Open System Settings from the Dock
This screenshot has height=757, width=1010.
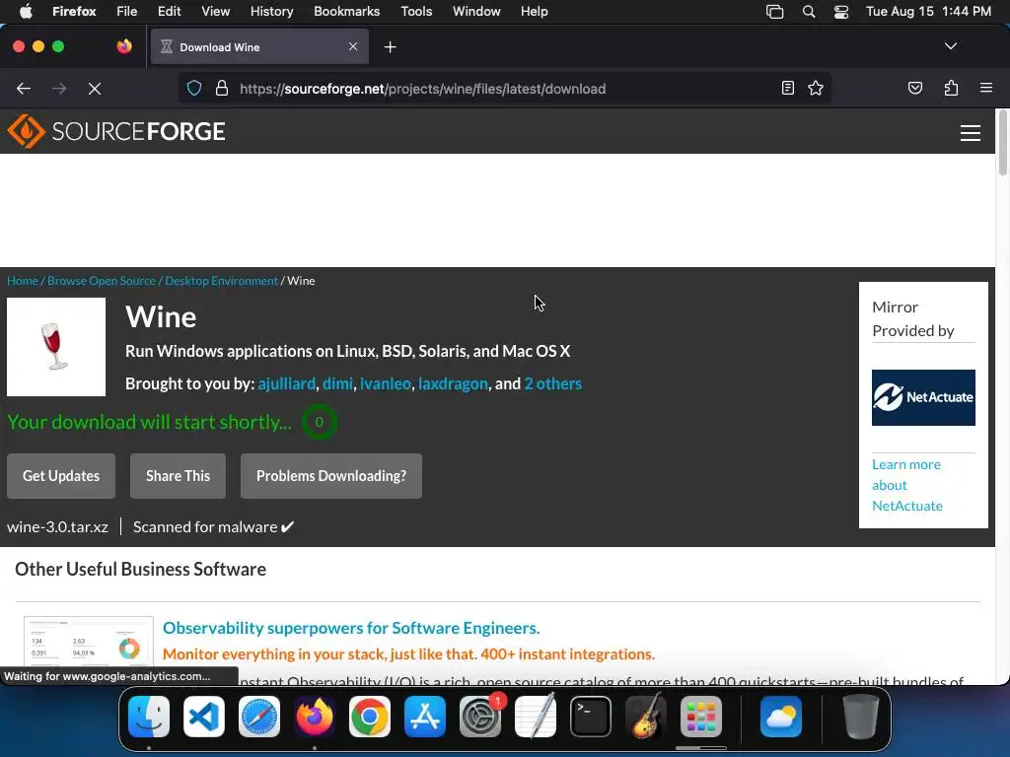480,717
